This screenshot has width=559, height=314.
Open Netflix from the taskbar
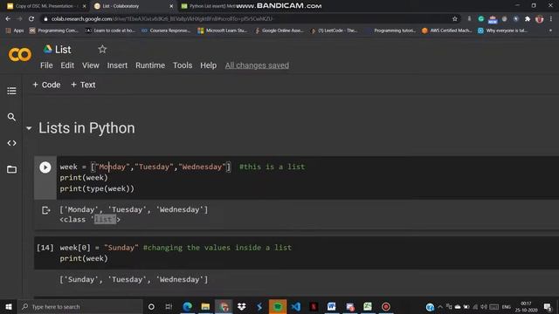(x=314, y=306)
